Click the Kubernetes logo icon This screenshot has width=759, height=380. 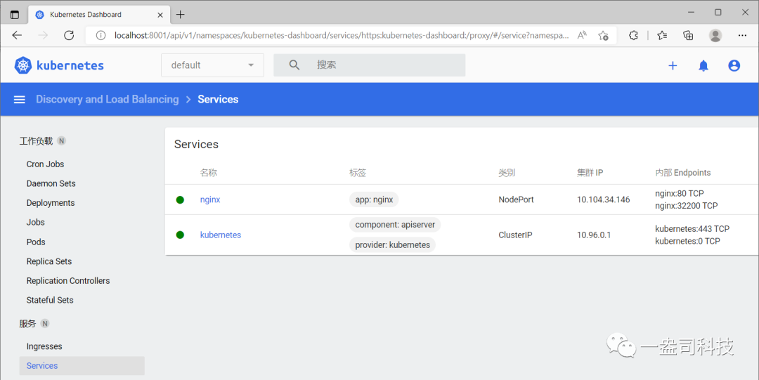[x=23, y=65]
